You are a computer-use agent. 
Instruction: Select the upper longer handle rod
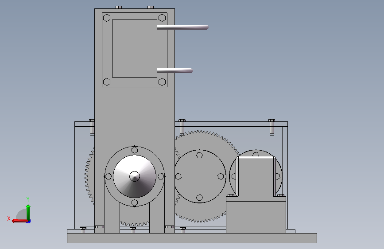pyautogui.click(x=183, y=27)
